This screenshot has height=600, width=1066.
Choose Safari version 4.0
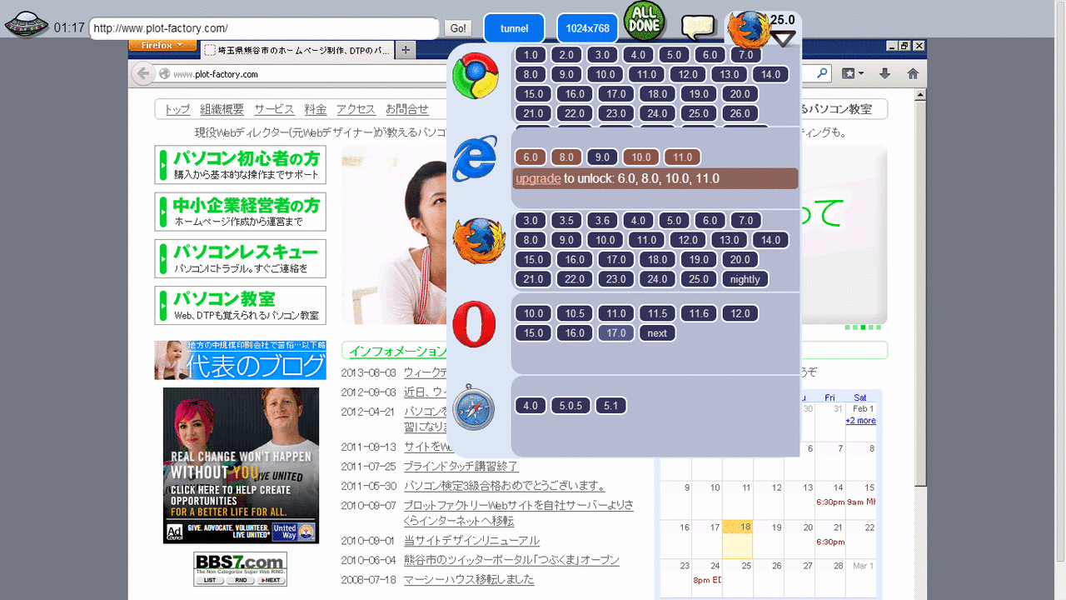point(531,406)
